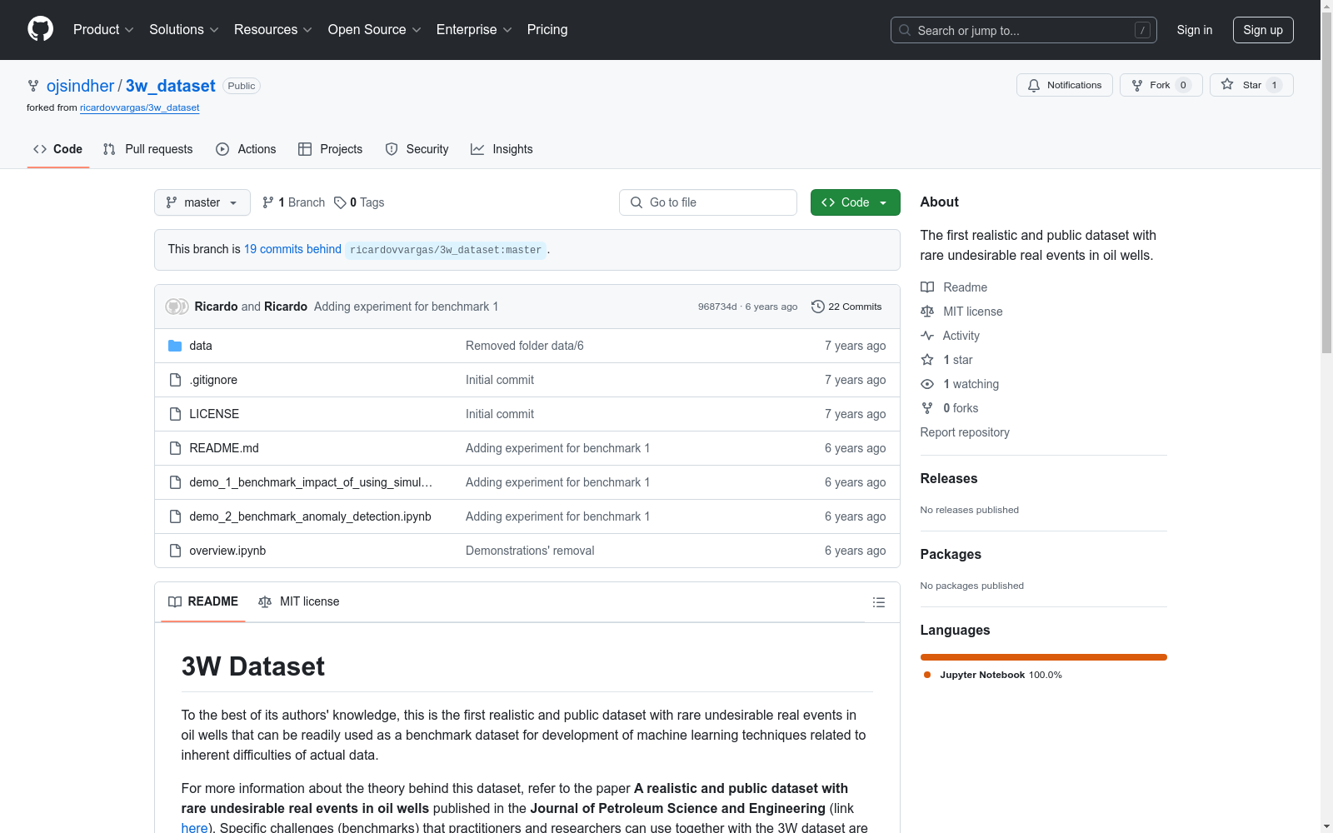Image resolution: width=1333 pixels, height=833 pixels.
Task: Open the GitHub homepage logo
Action: click(40, 29)
